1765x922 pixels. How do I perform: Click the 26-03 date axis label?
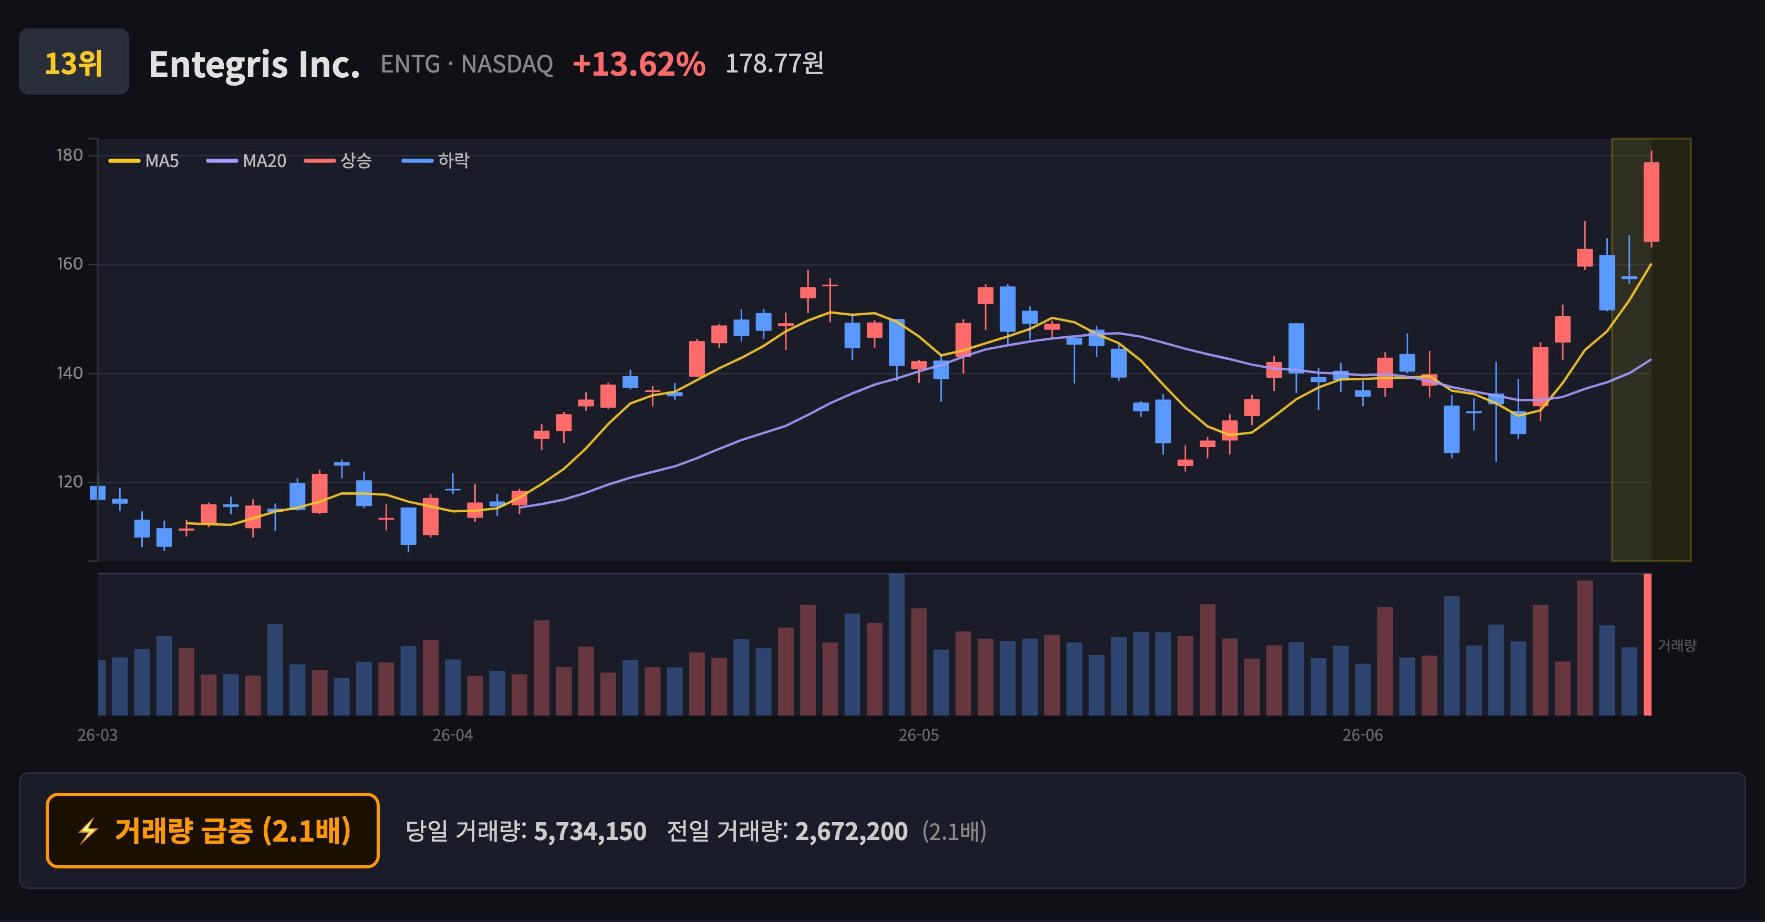click(97, 735)
